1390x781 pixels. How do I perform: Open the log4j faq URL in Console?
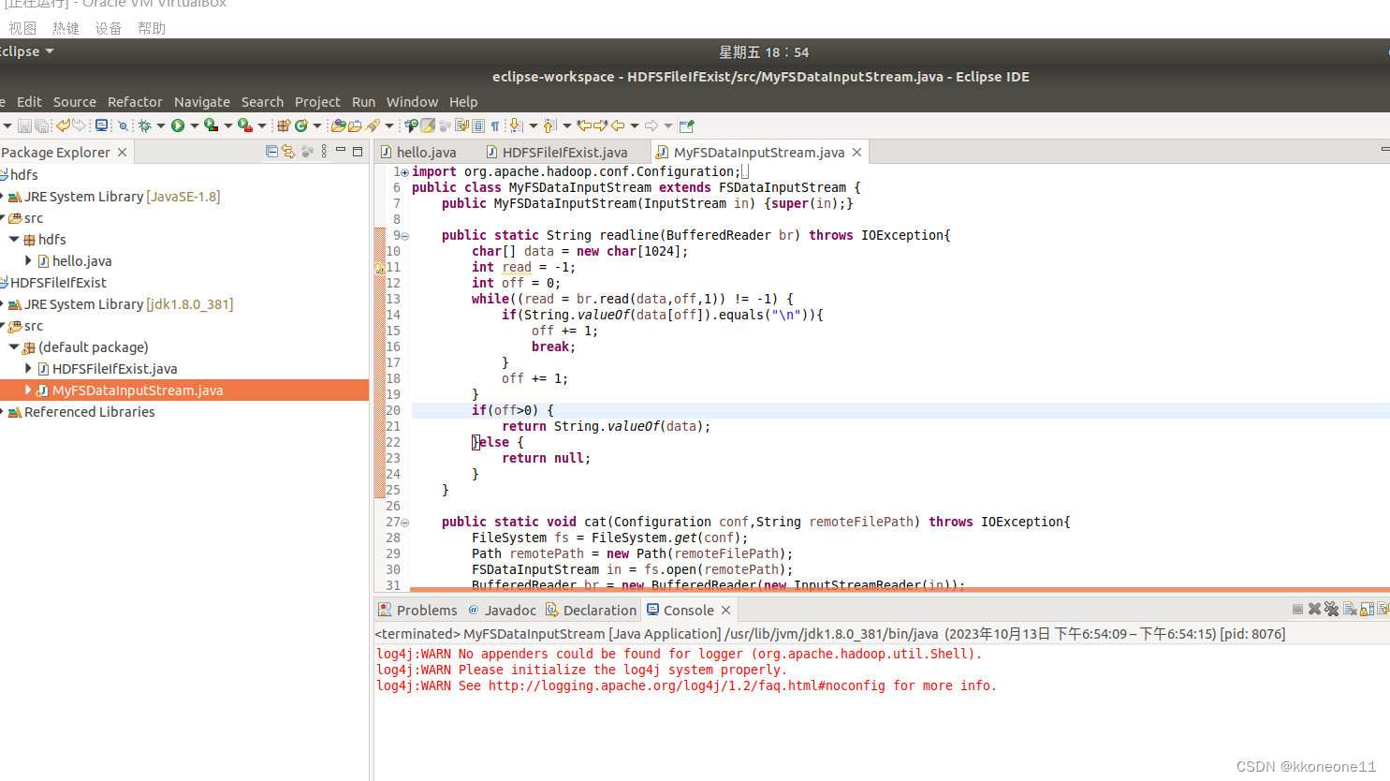tap(687, 685)
